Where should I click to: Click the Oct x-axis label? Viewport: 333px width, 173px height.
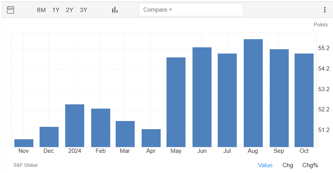tap(304, 151)
